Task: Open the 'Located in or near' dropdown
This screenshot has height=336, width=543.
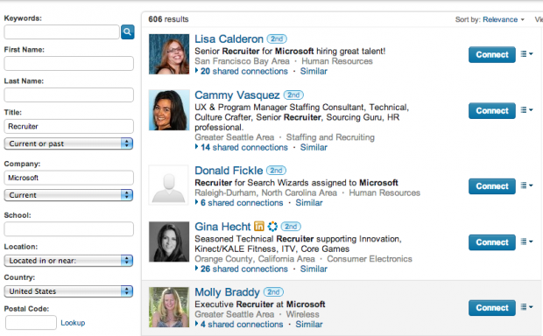Action: pyautogui.click(x=68, y=261)
